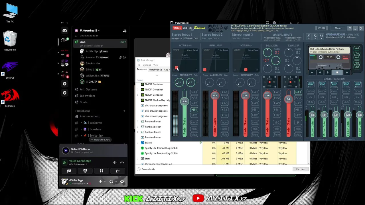The width and height of the screenshot is (365, 205).
Task: Open Discord user settings gear
Action: click(122, 182)
